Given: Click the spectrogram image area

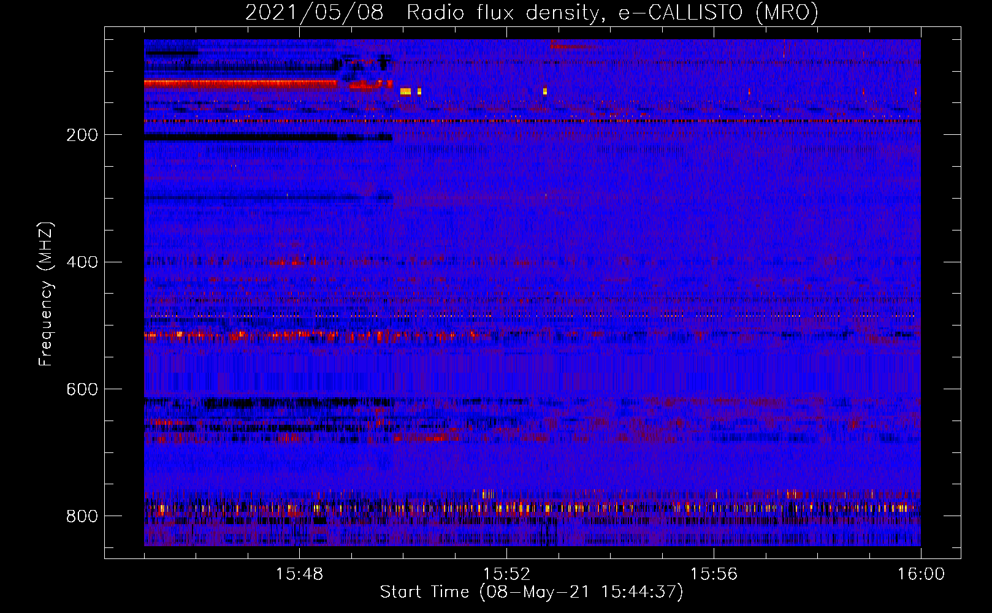Looking at the screenshot, I should point(532,292).
